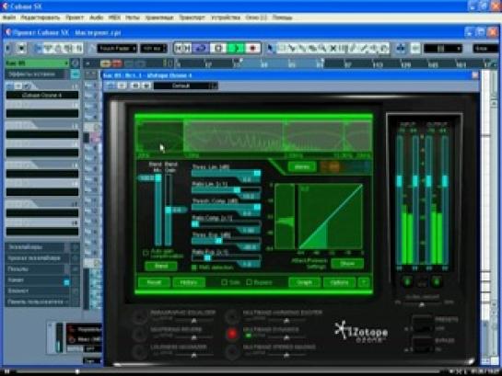Toggle Multiband Dynamics active indicator
This screenshot has height=376, width=502.
248,336
